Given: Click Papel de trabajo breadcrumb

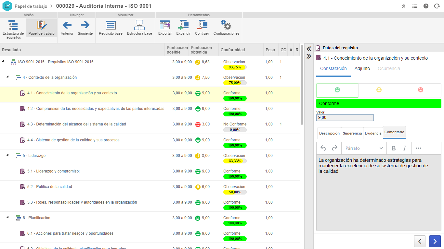Looking at the screenshot, I should (31, 6).
